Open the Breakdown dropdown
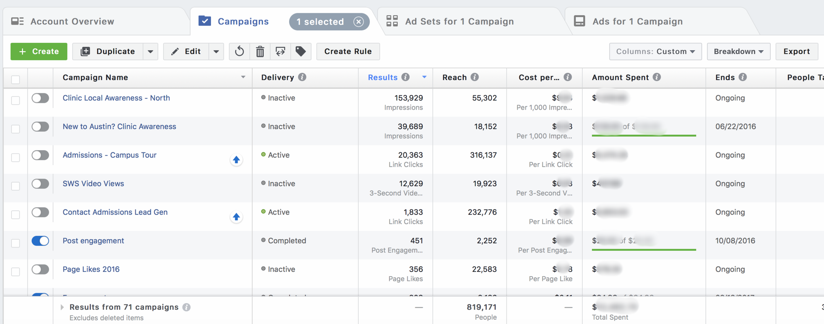This screenshot has height=324, width=824. 739,51
